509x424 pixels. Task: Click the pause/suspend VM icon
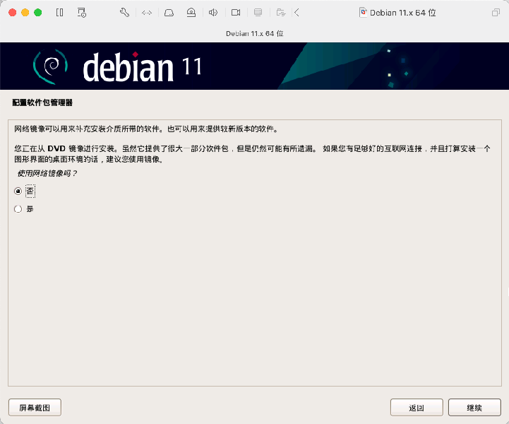60,13
